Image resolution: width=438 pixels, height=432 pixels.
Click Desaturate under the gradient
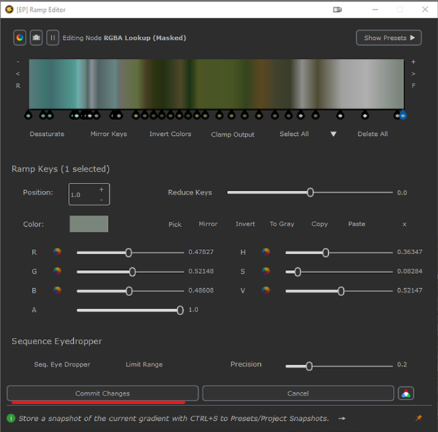[x=47, y=134]
